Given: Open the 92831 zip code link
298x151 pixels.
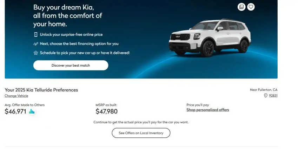Looking at the screenshot, I should click(x=273, y=96).
